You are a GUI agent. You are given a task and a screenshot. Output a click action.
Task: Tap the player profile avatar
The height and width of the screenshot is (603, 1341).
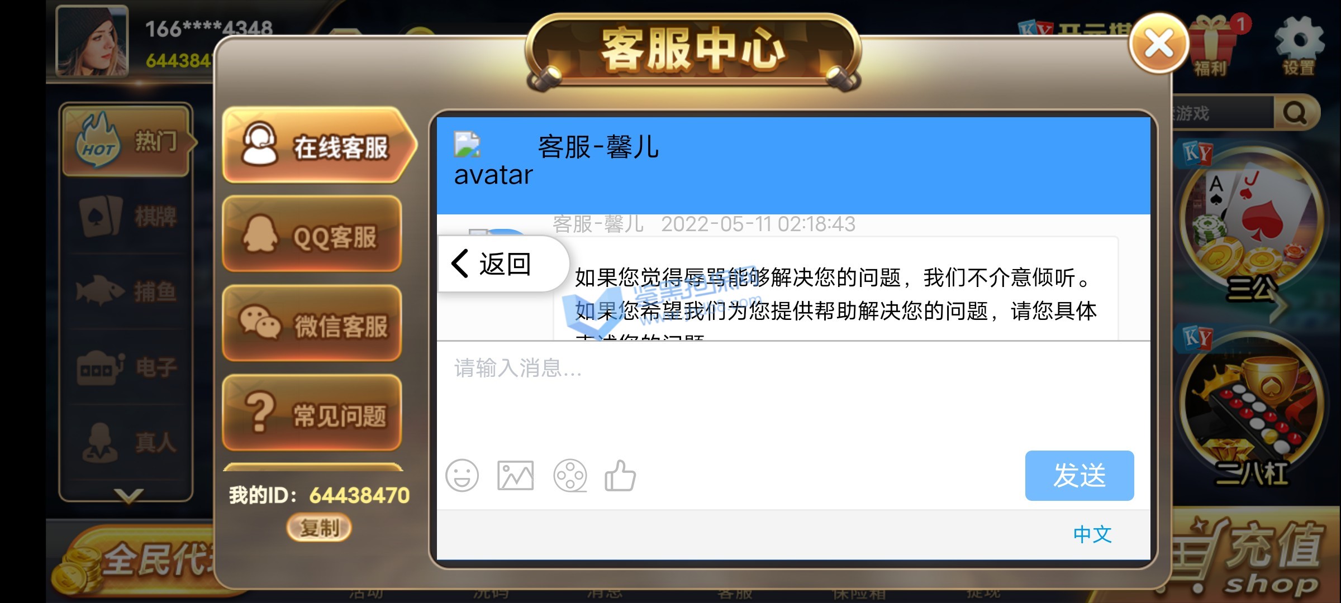click(92, 41)
